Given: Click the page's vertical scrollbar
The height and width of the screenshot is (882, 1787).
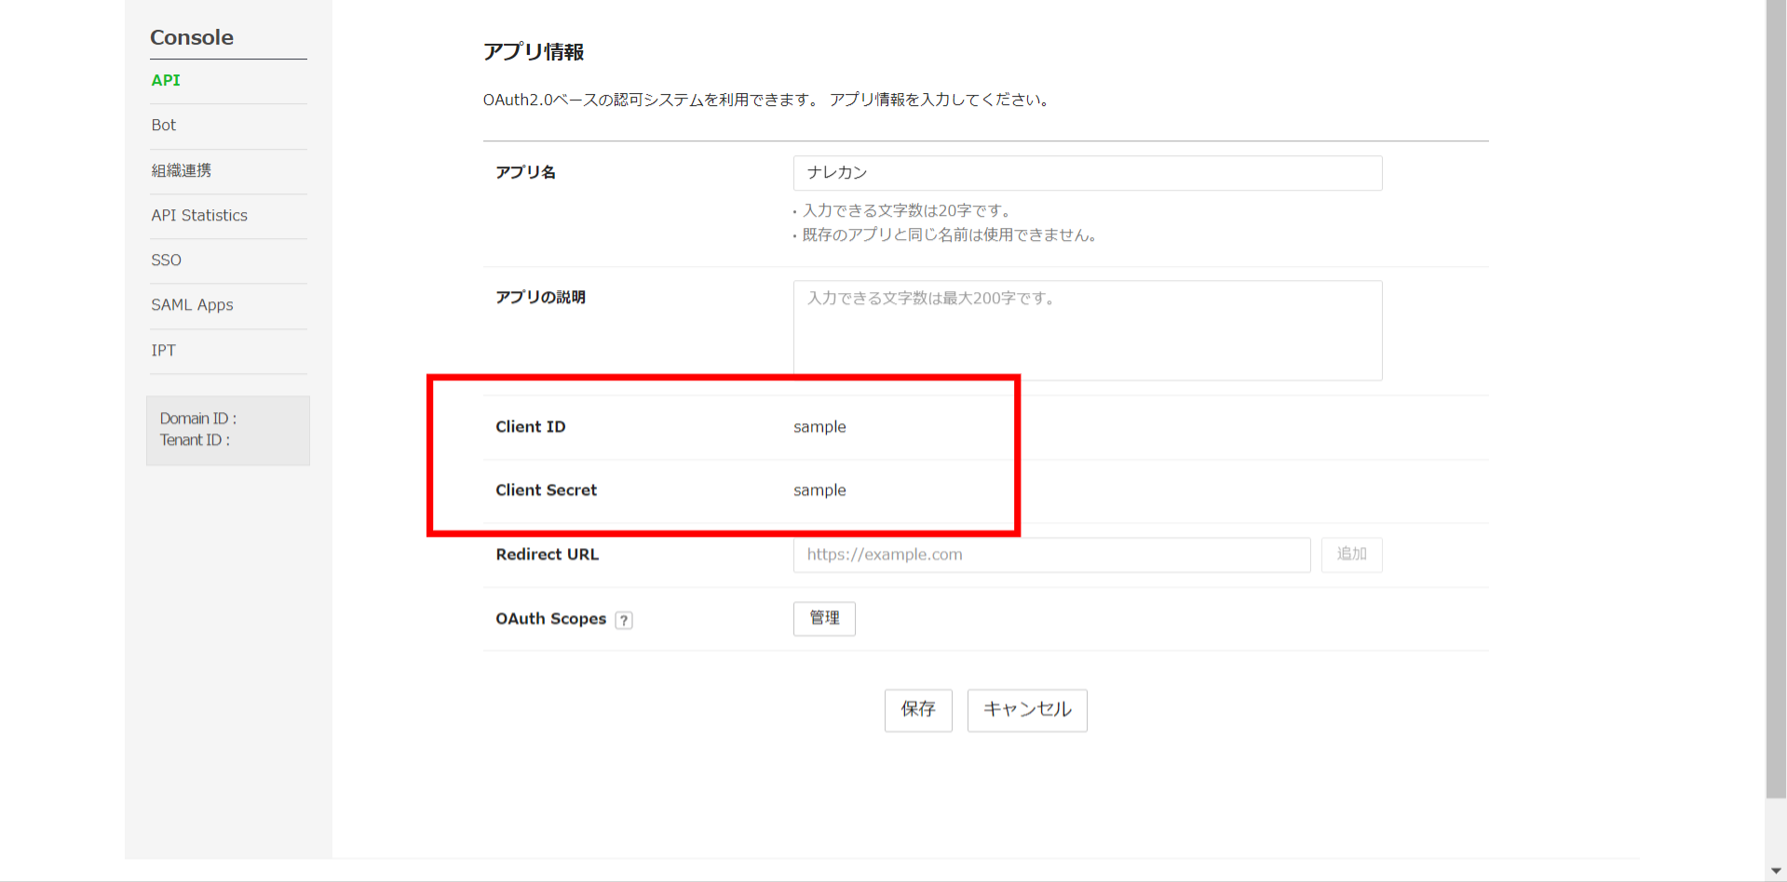Looking at the screenshot, I should 1776,400.
